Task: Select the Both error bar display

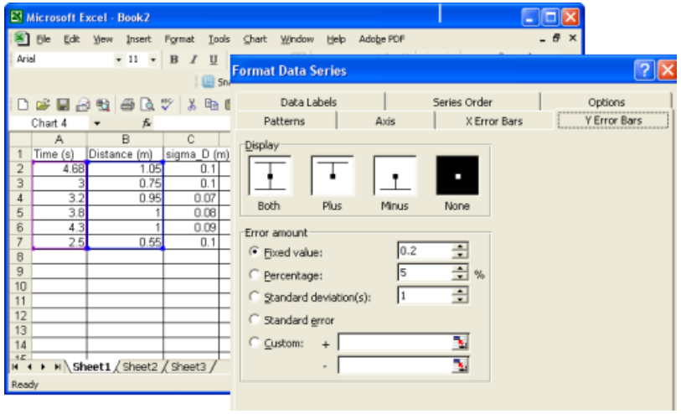Action: tap(269, 176)
